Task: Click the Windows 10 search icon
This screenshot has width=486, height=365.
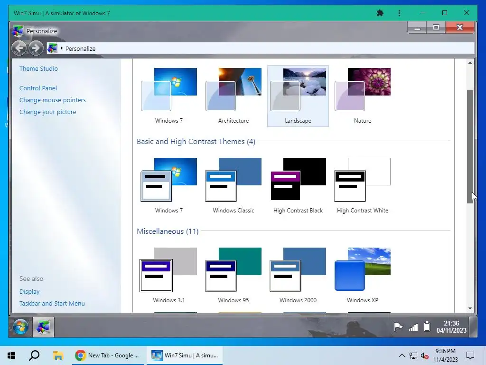Action: [x=34, y=355]
